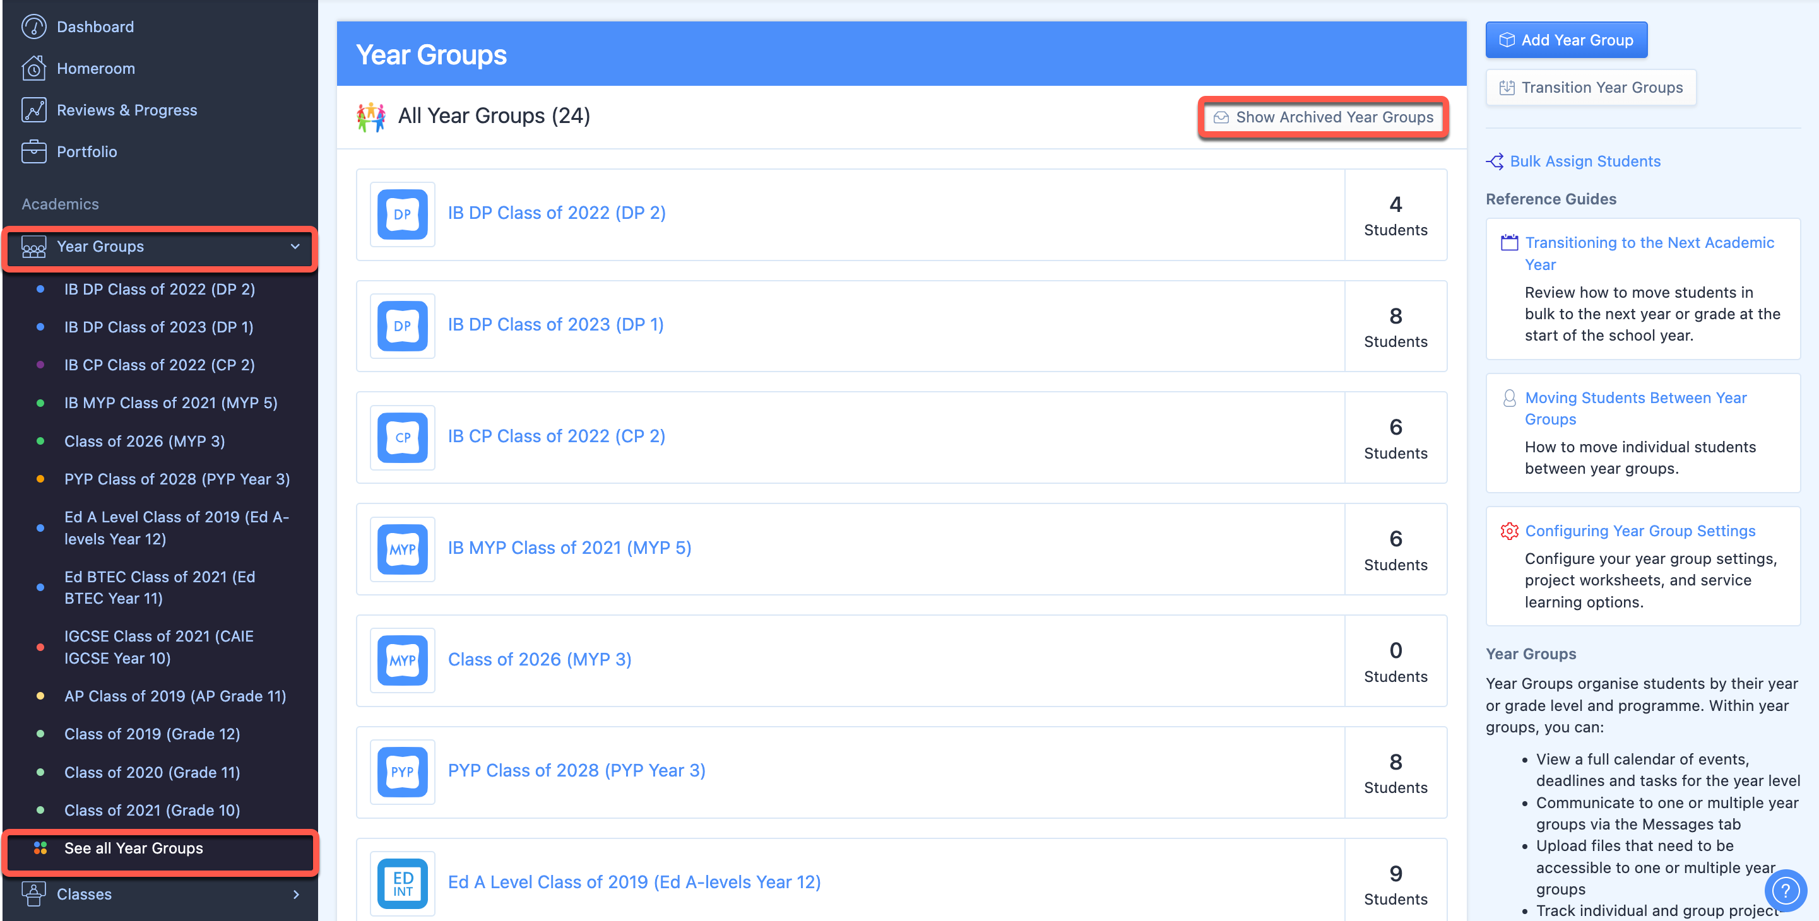Select PYP Class of 2028 in sidebar
The width and height of the screenshot is (1819, 921).
[x=177, y=480]
